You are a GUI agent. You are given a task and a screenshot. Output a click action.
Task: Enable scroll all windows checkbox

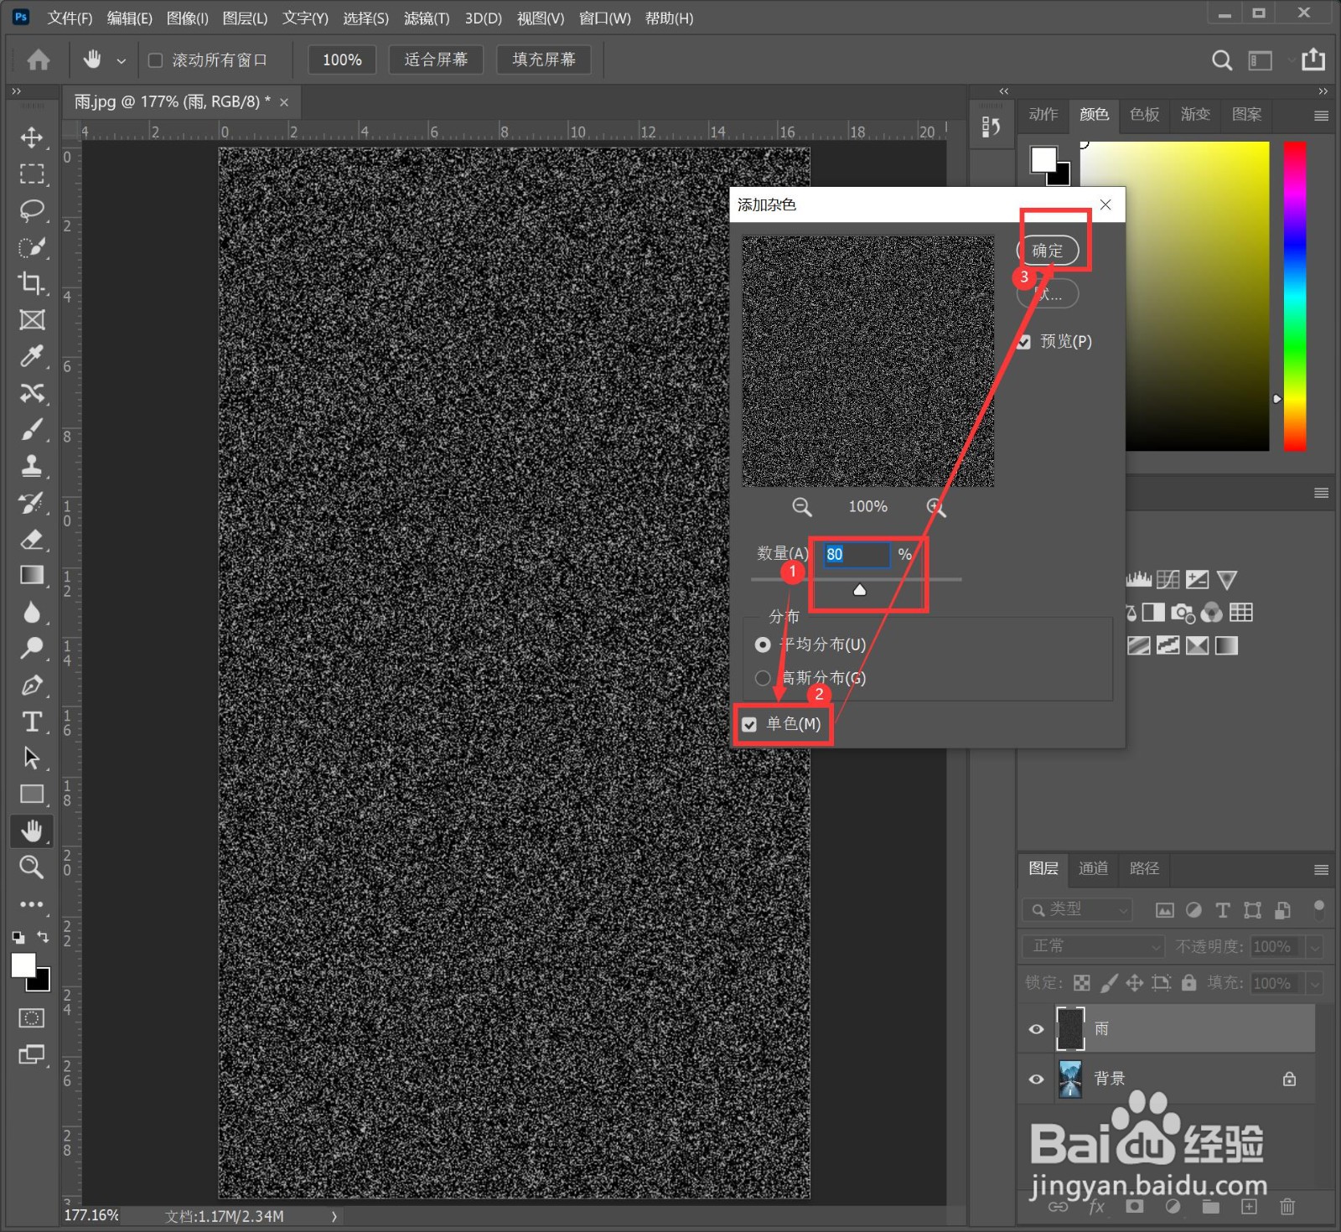coord(155,60)
